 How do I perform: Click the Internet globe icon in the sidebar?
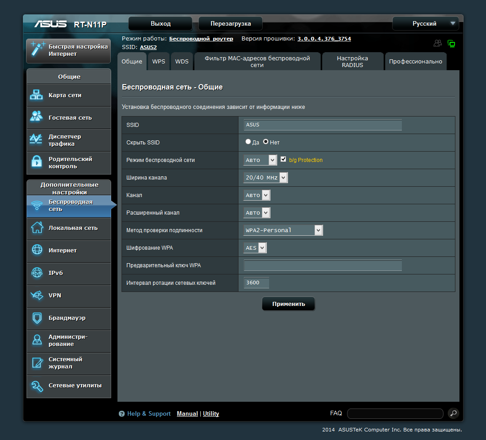[x=37, y=249]
